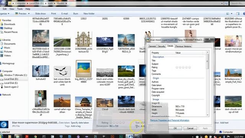Screen dimensions: 245x138
Task: Open the Pictures library
Action: click(8, 52)
